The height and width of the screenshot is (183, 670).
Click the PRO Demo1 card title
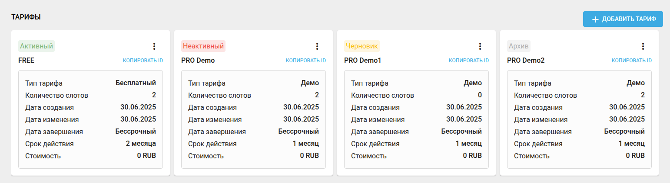click(362, 61)
